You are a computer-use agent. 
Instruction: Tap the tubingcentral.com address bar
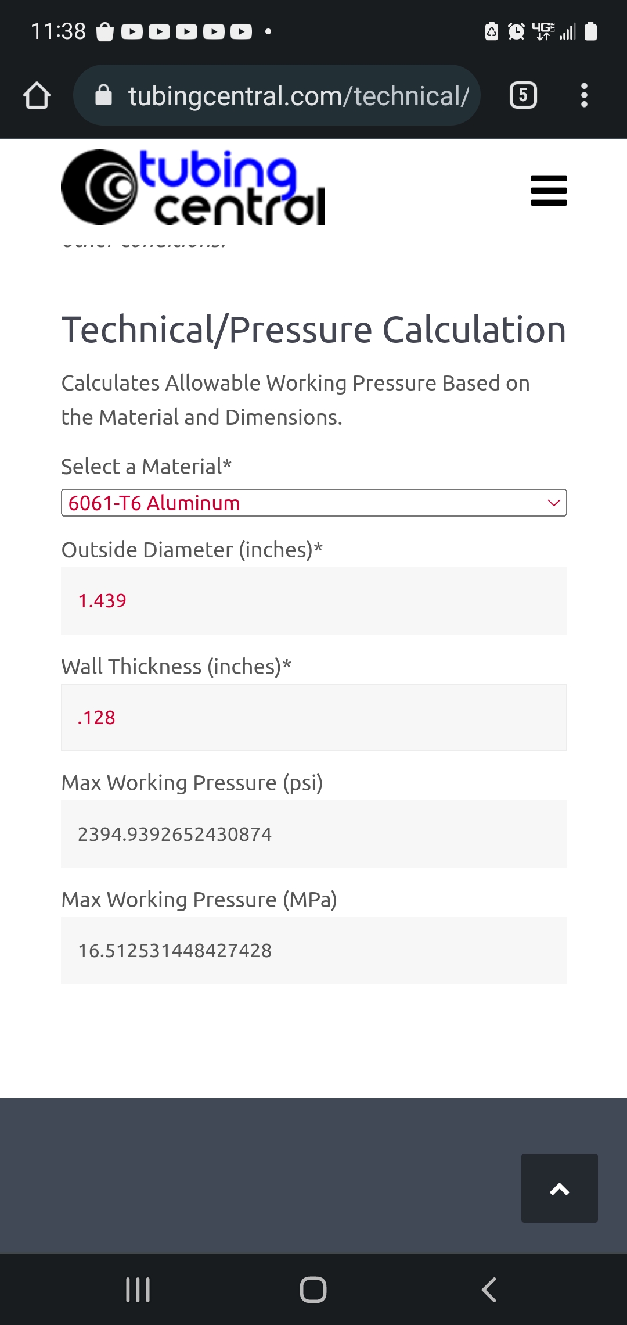276,95
